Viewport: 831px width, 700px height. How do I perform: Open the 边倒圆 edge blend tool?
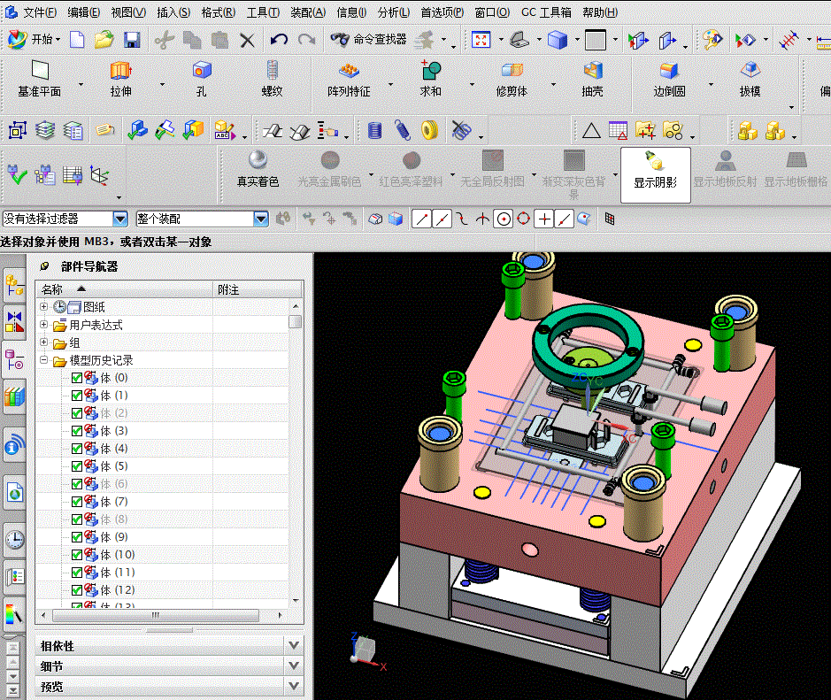click(669, 79)
